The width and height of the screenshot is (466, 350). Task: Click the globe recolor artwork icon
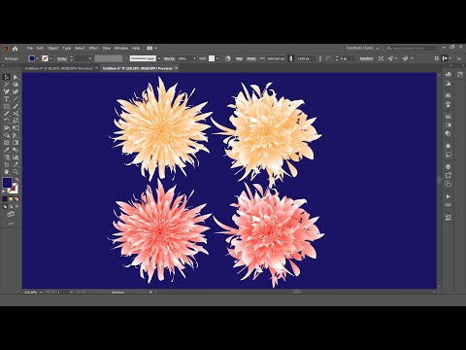tap(228, 58)
